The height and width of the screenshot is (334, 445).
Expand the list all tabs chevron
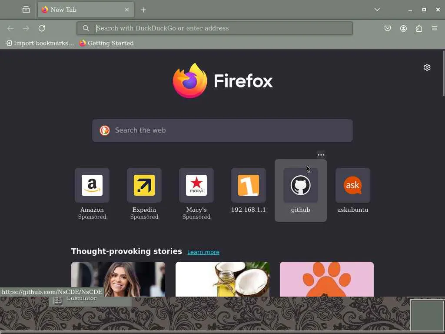(x=377, y=10)
